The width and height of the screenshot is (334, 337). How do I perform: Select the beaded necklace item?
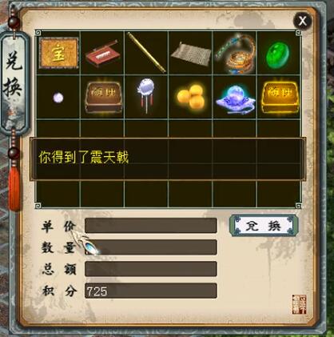tap(234, 54)
